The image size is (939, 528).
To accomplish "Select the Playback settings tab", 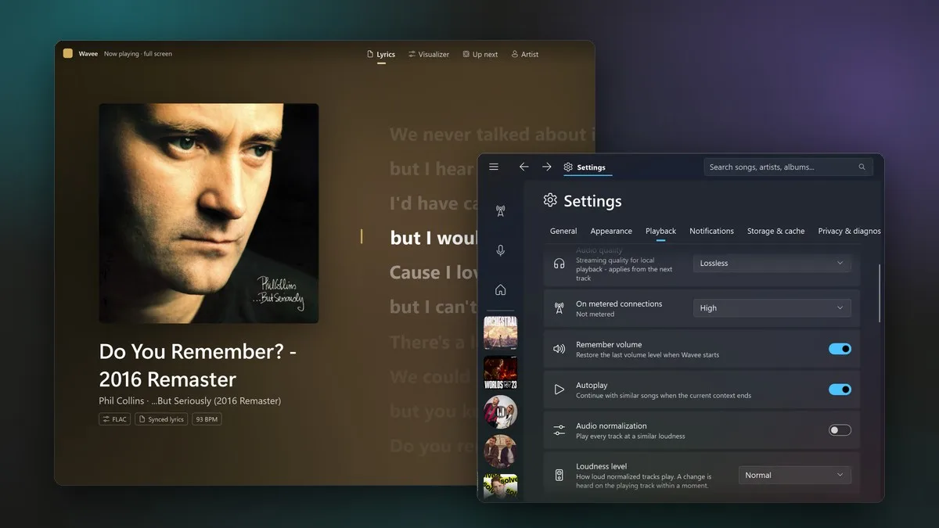I will coord(660,231).
